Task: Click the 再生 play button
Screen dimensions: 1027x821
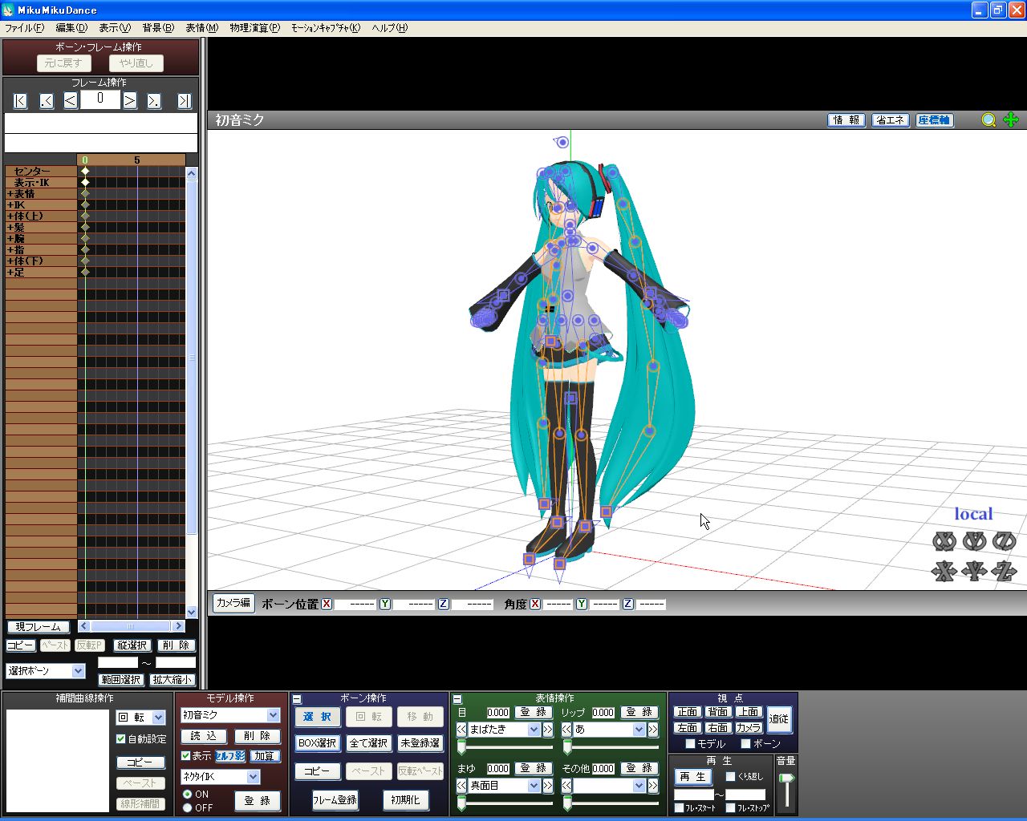Action: coord(692,777)
